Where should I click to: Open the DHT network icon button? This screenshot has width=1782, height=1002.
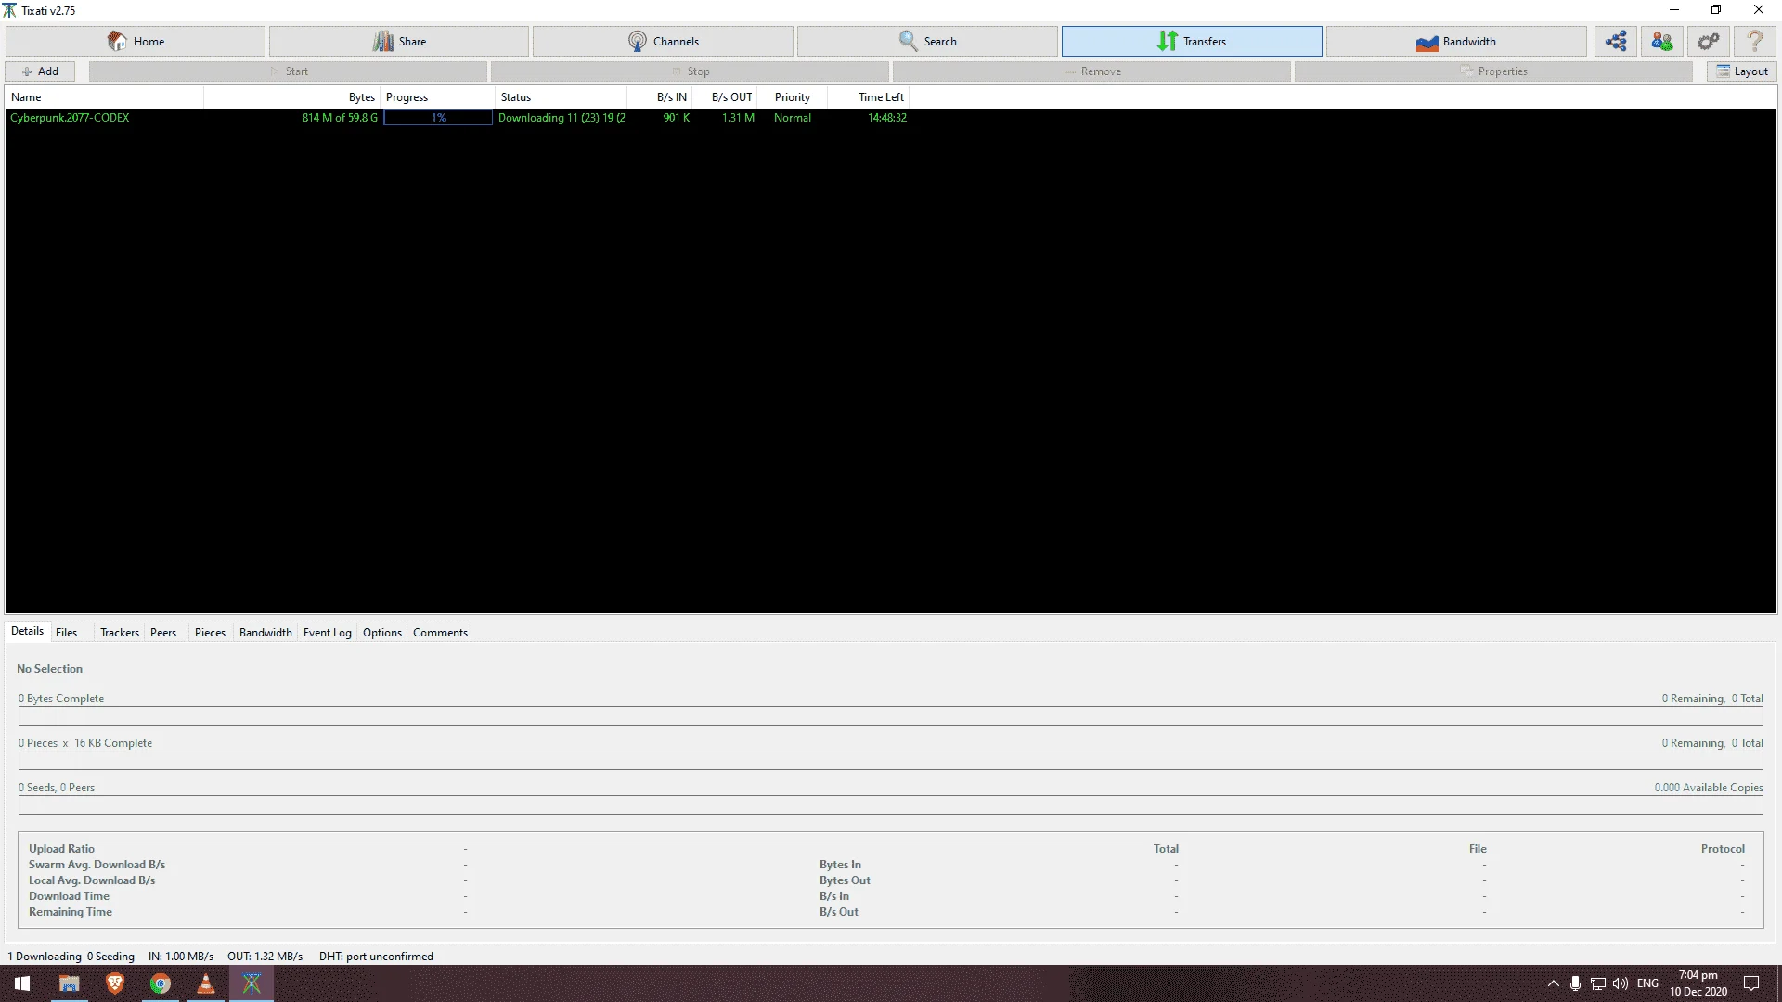(1616, 41)
